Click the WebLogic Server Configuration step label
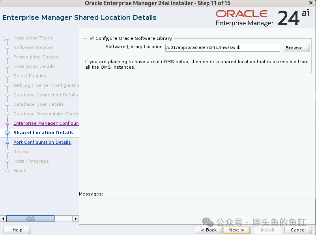This screenshot has width=316, height=235. [46, 85]
